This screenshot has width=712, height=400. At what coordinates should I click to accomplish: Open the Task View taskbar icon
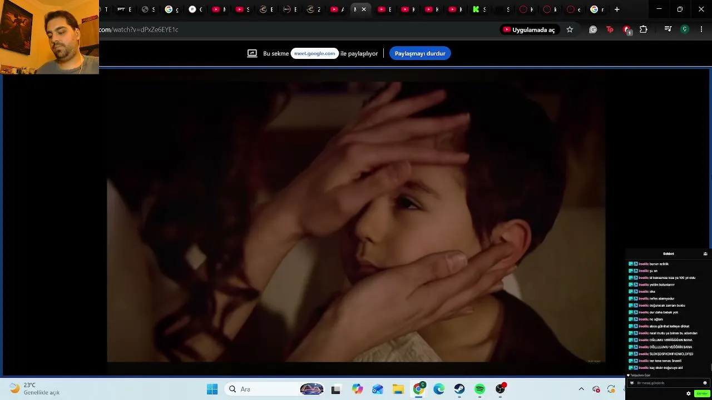click(335, 389)
